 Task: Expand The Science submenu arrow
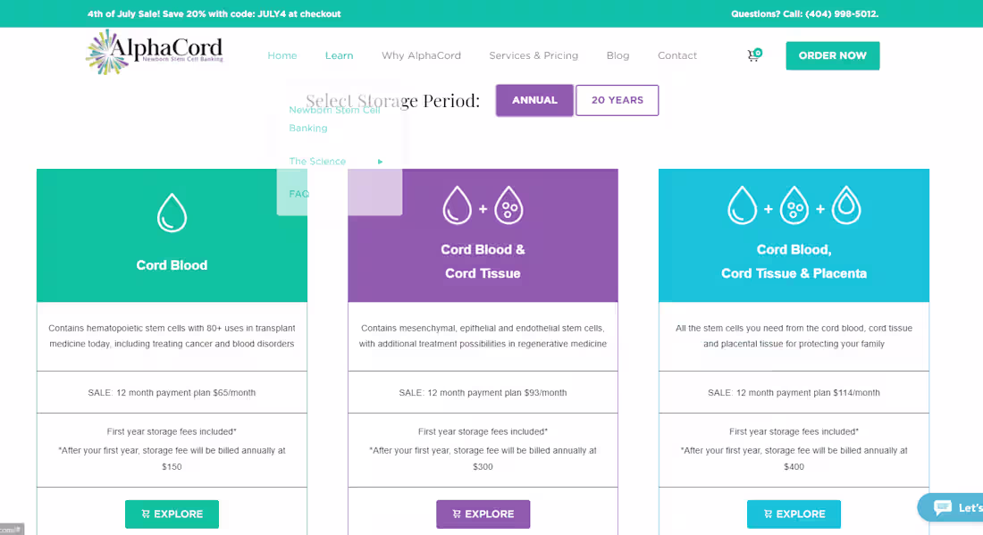[380, 161]
